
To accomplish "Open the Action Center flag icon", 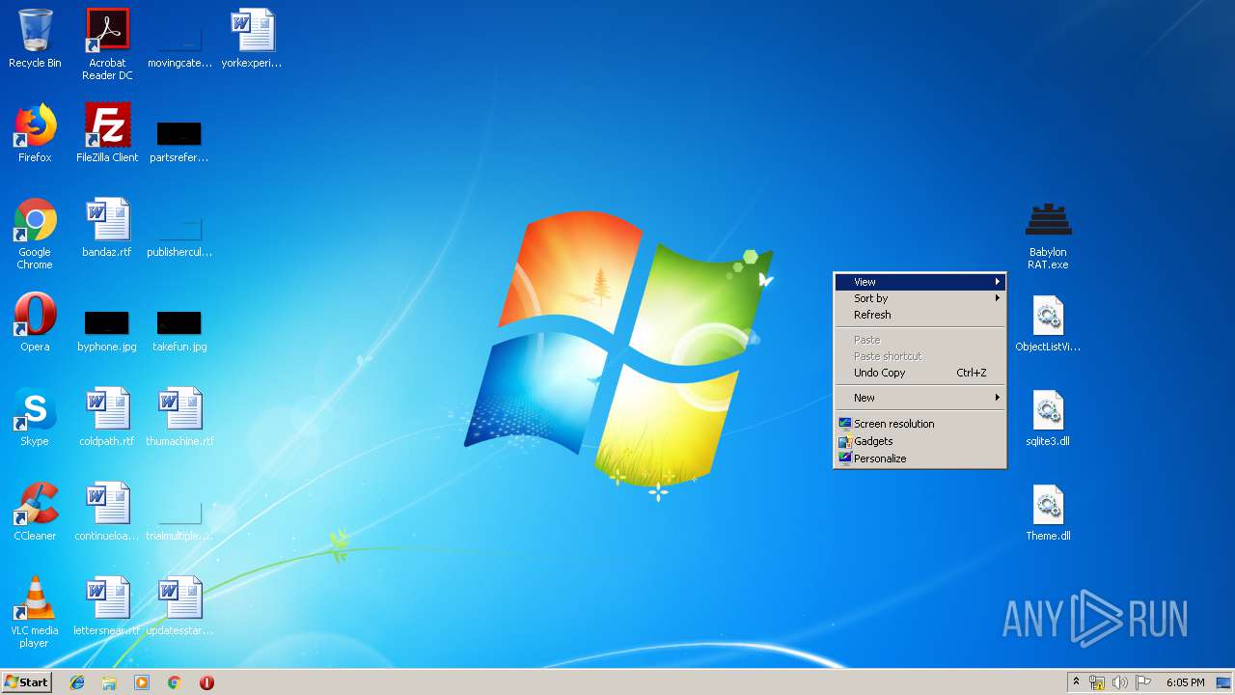I will click(x=1143, y=682).
